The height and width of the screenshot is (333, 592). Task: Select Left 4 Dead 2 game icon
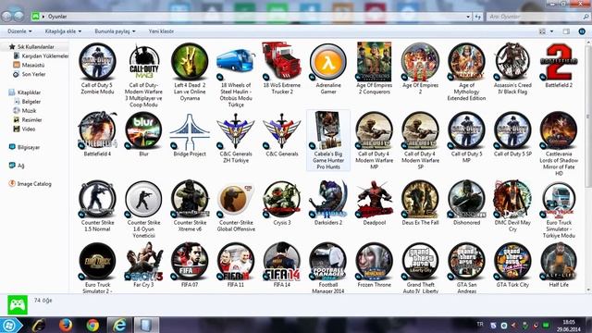click(190, 62)
